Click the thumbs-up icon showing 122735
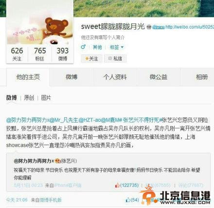The image size is (214, 208). click(117, 185)
